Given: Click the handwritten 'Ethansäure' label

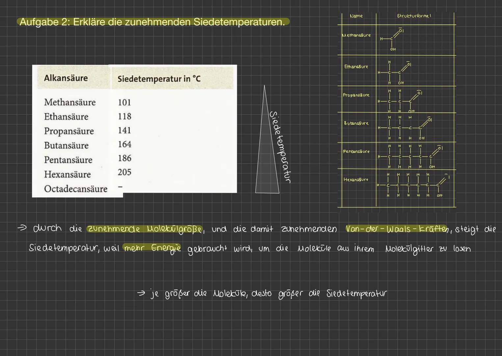Looking at the screenshot, I should (x=356, y=67).
